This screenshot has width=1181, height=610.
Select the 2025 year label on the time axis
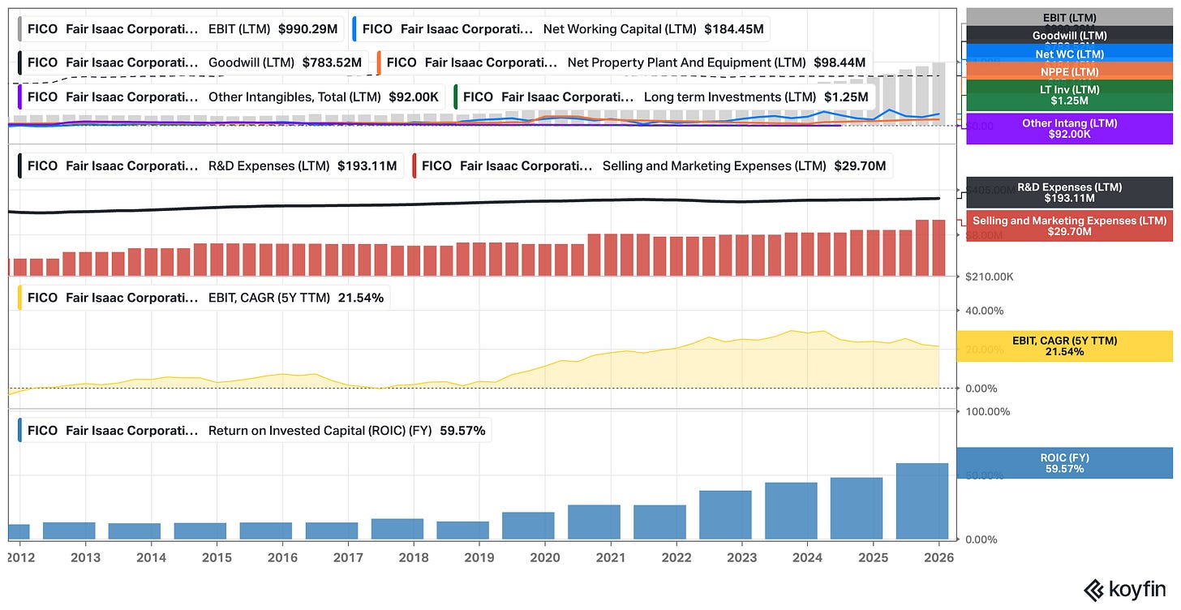point(874,558)
